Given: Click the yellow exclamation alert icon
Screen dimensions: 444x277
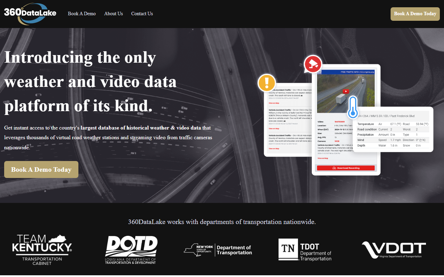Looking at the screenshot, I should click(267, 83).
